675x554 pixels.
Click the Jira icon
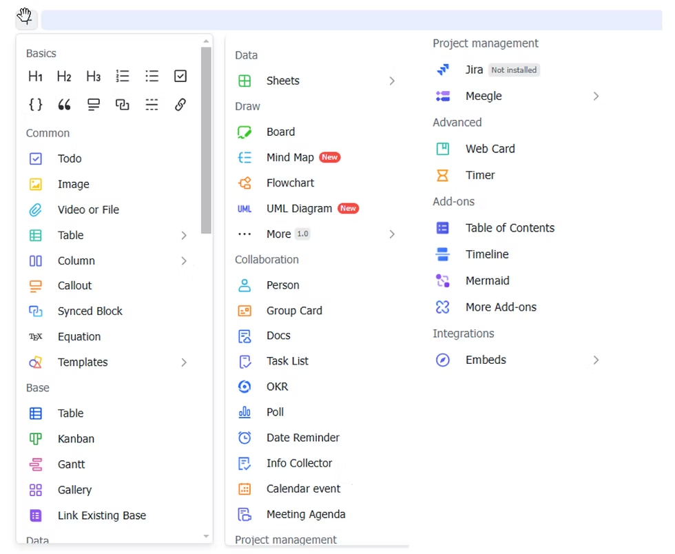point(442,70)
